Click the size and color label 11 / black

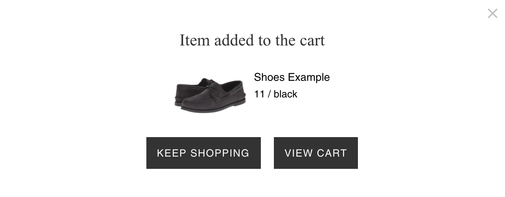276,94
